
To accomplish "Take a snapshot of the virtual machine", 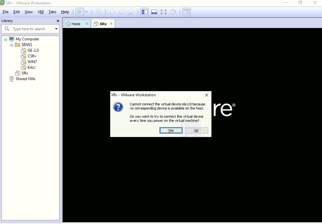I will [x=112, y=12].
